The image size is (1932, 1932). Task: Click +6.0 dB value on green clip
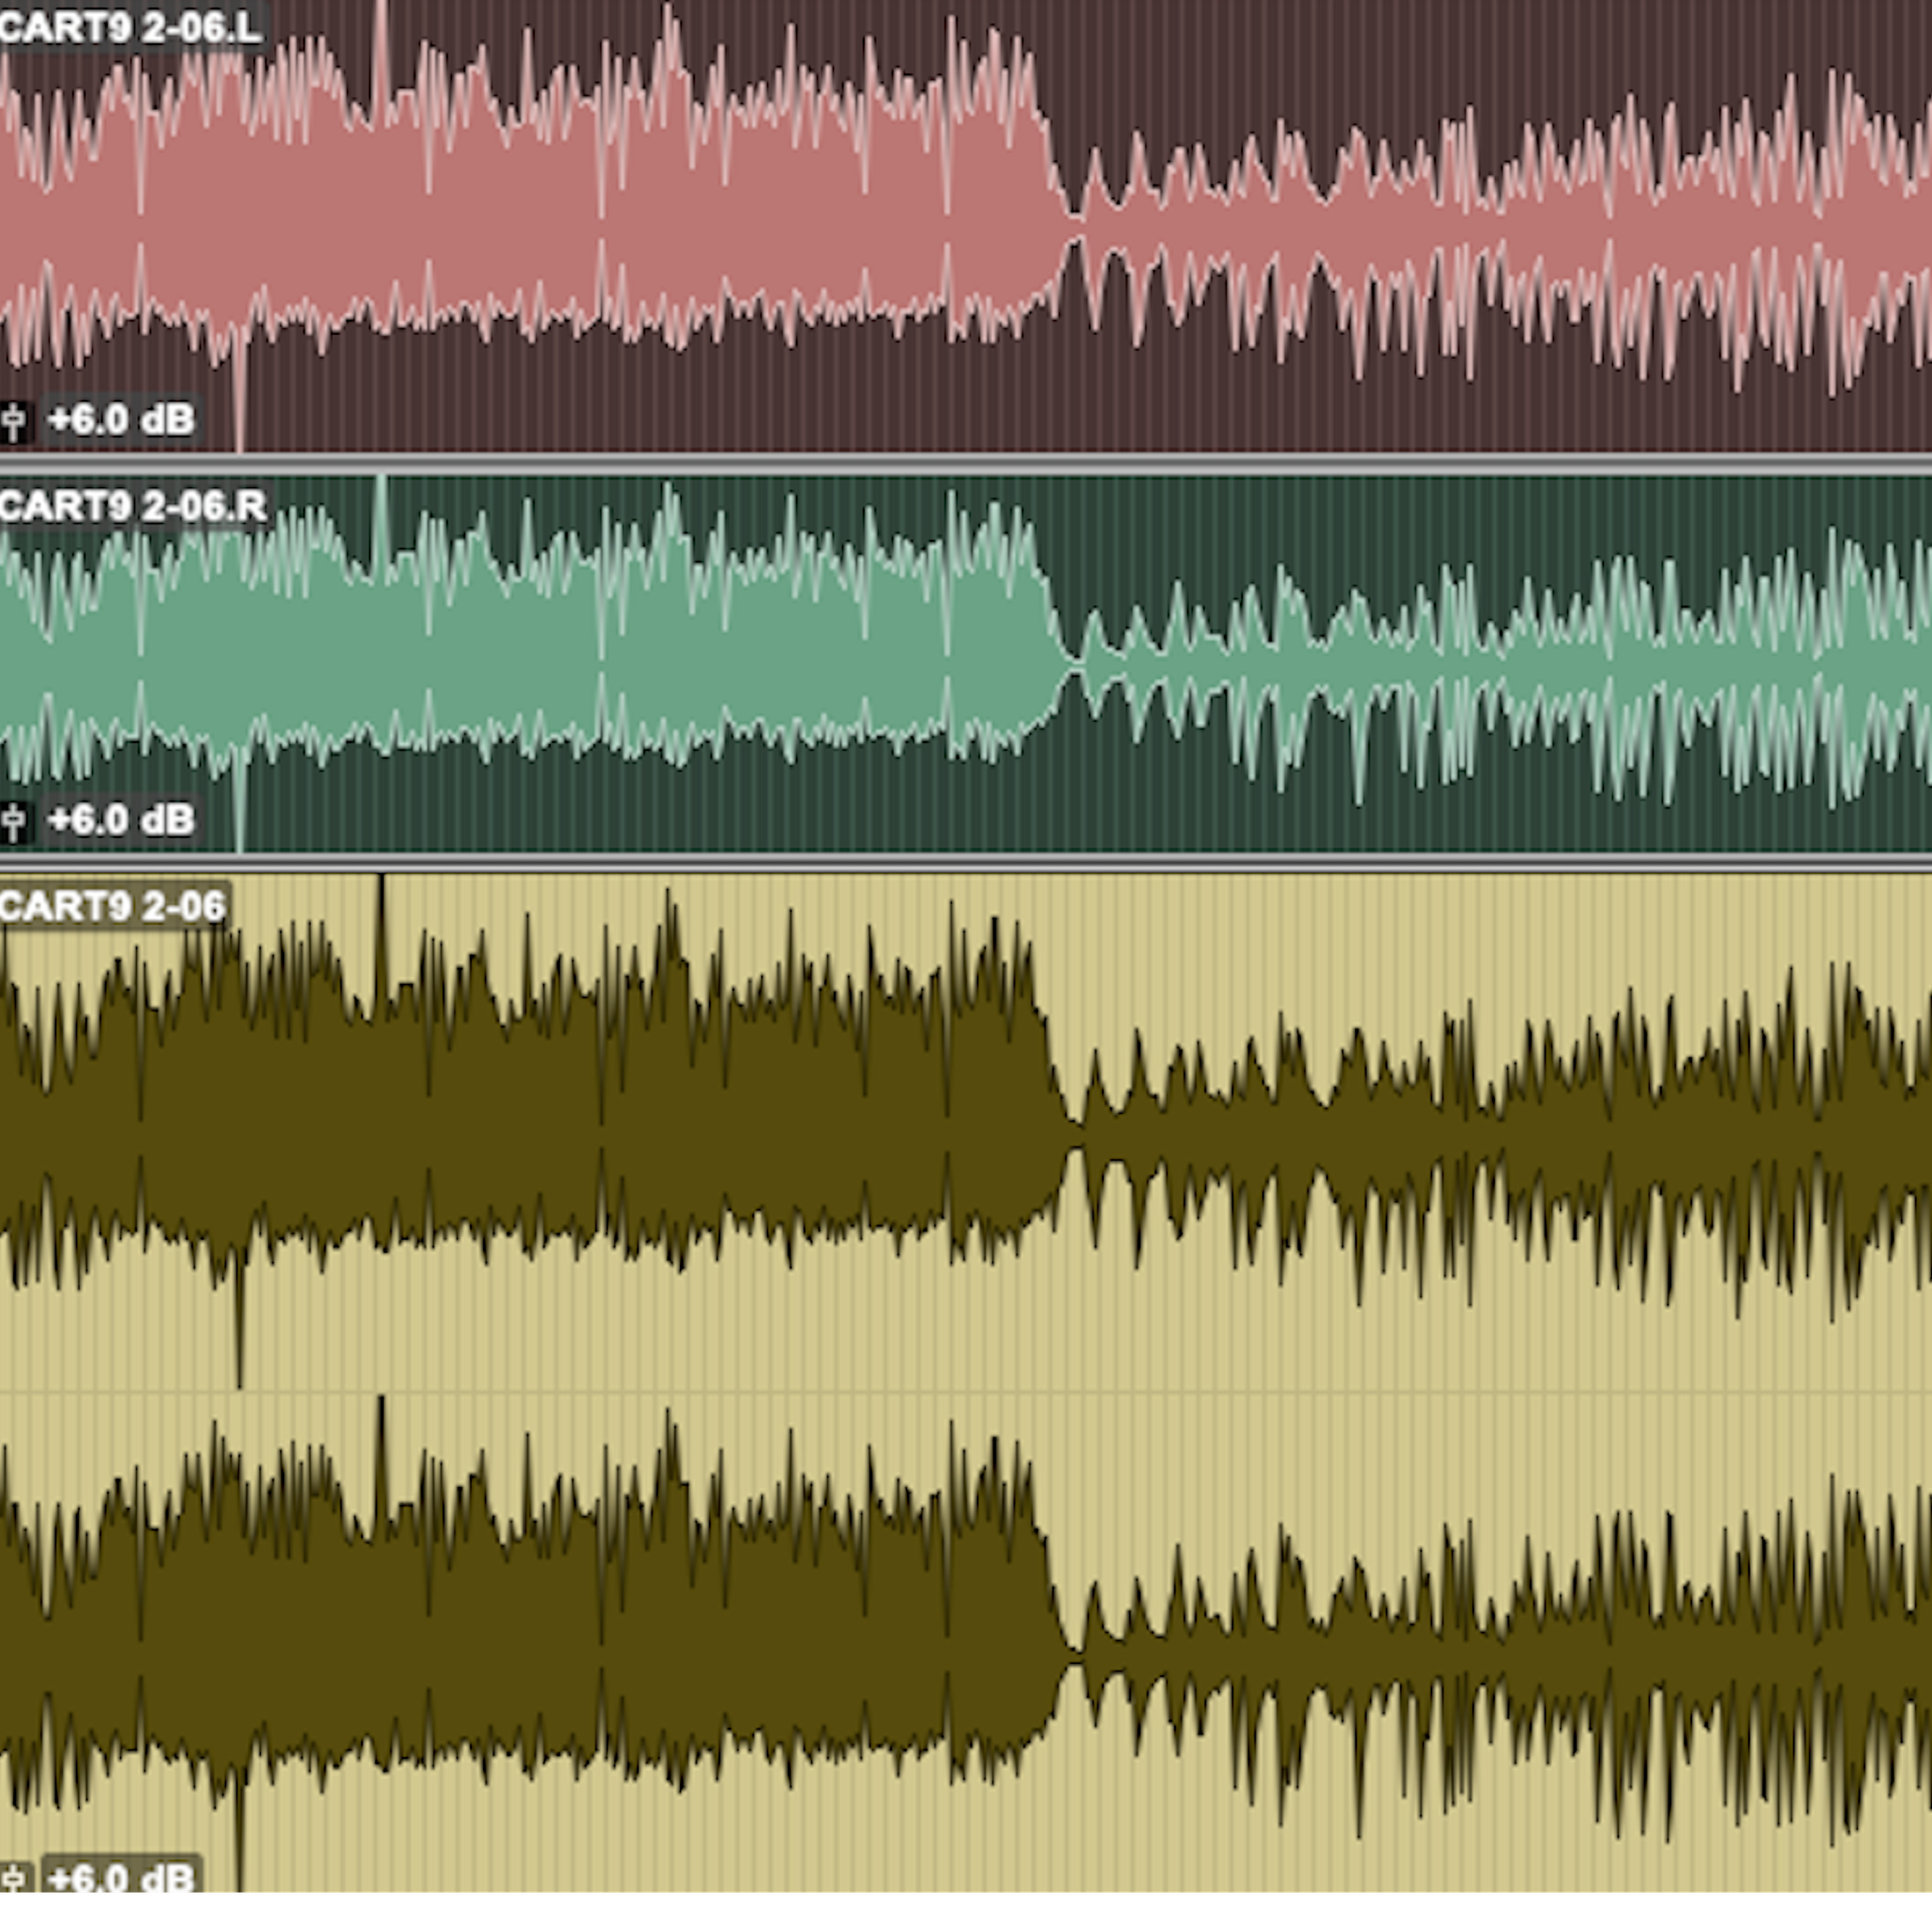121,821
